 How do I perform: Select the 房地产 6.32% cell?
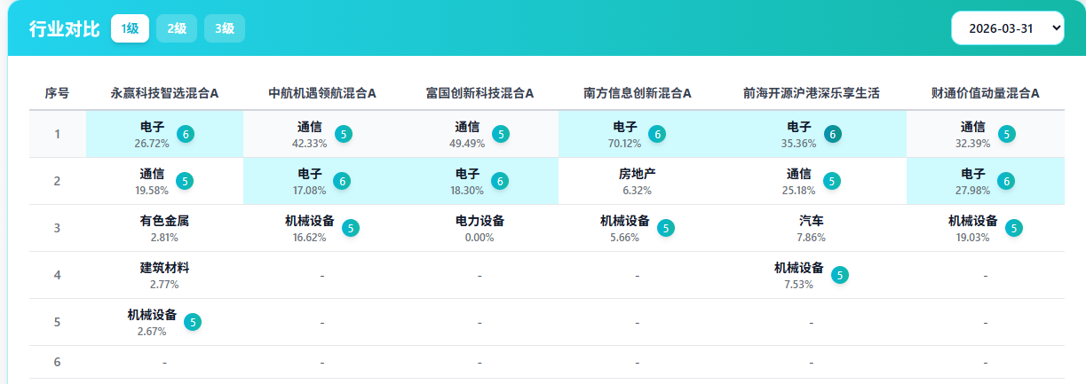coord(638,181)
